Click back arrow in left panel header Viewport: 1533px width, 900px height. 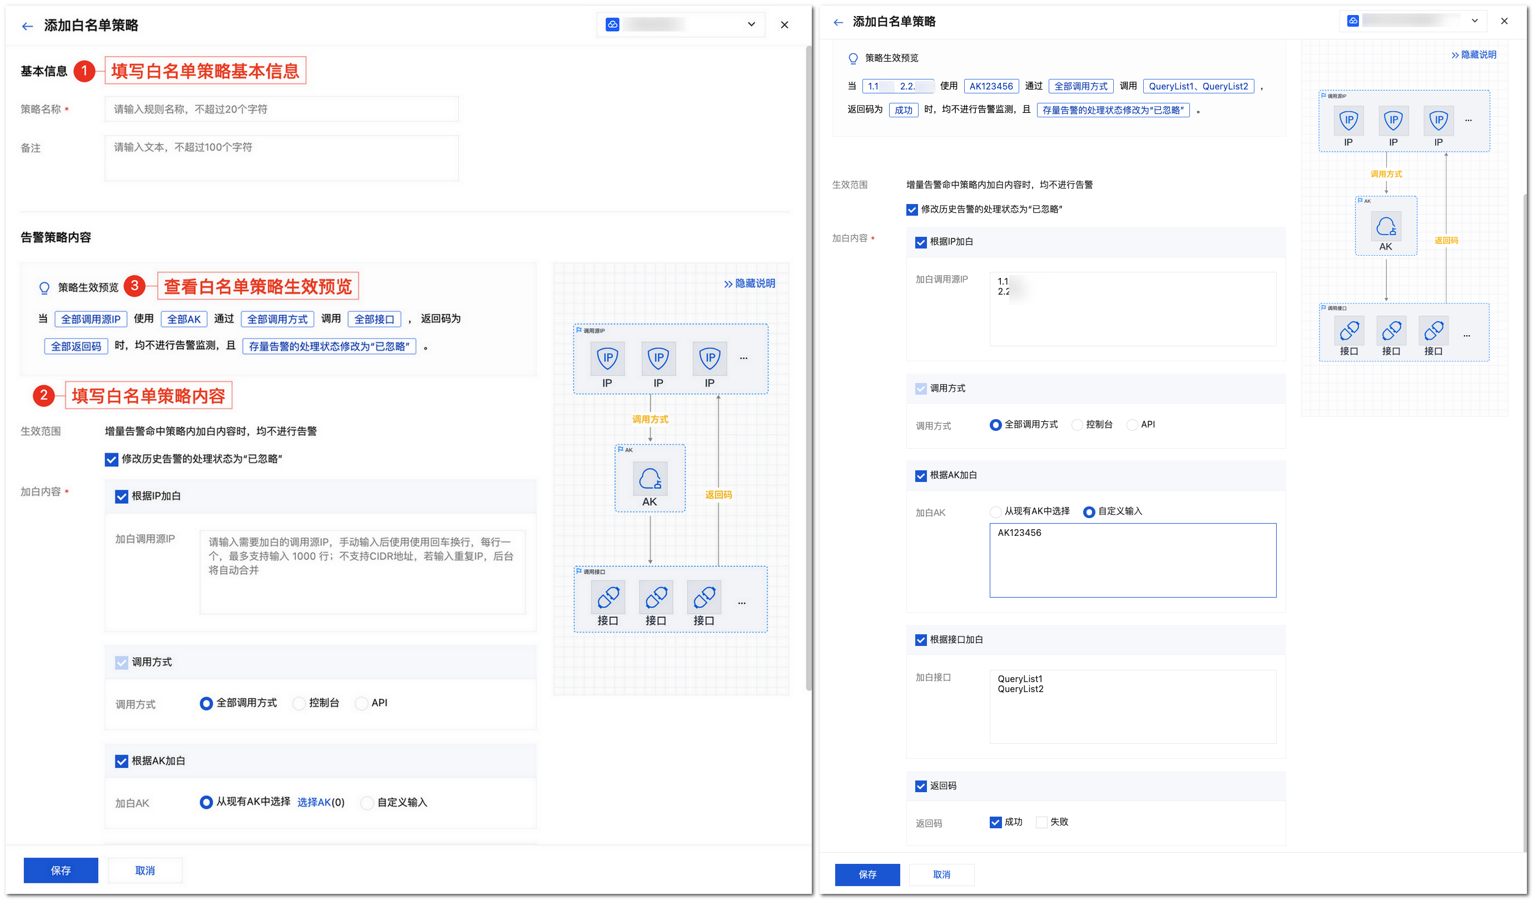(x=27, y=26)
